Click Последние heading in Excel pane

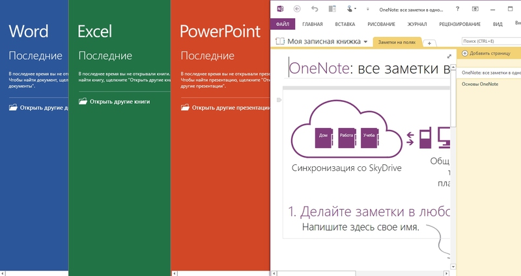(x=106, y=56)
